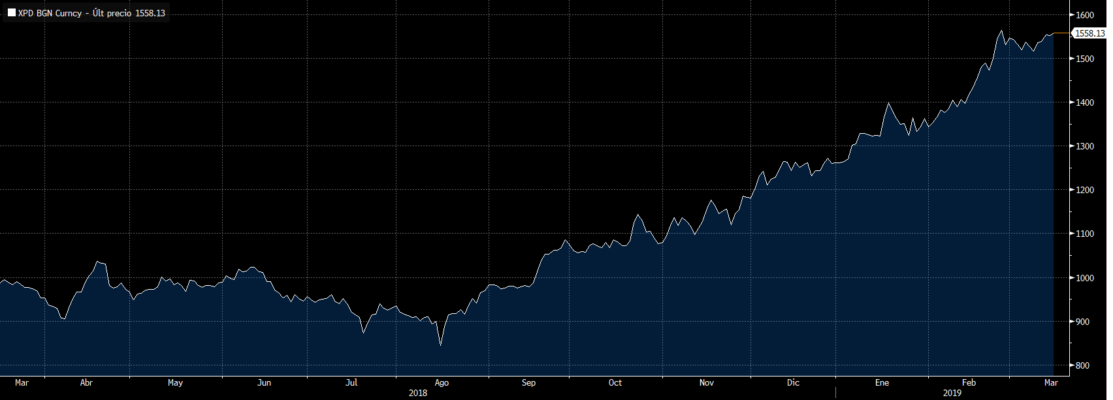The image size is (1113, 400).
Task: Select the Oct month label on time axis
Action: 615,383
